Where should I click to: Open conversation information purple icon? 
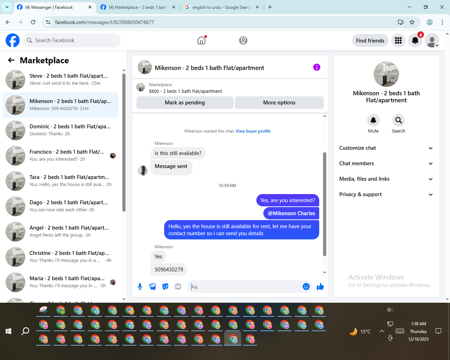pos(317,67)
